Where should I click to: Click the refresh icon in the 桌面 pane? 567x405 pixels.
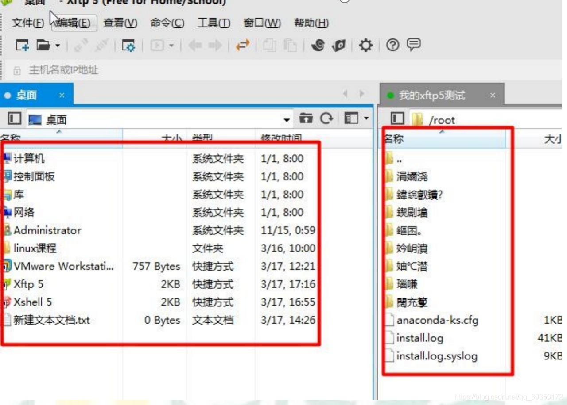[x=327, y=118]
